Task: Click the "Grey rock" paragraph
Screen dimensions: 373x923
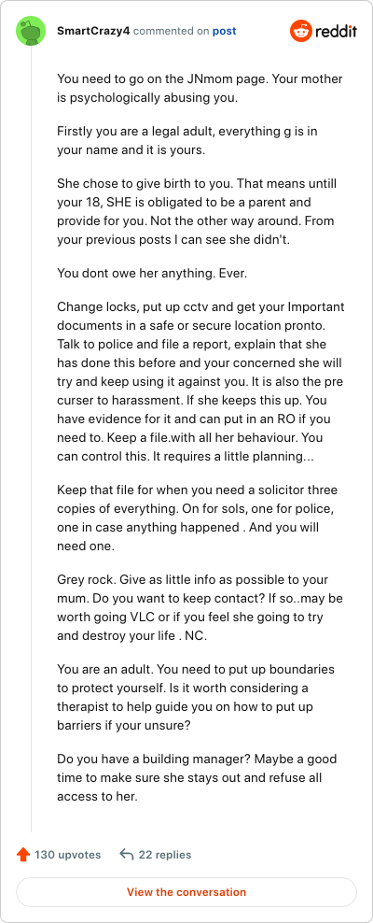Action: click(200, 607)
